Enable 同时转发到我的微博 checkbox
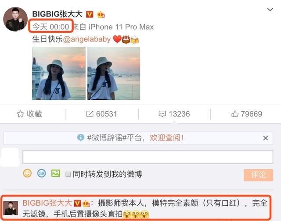The height and width of the screenshot is (221, 281). tap(68, 174)
